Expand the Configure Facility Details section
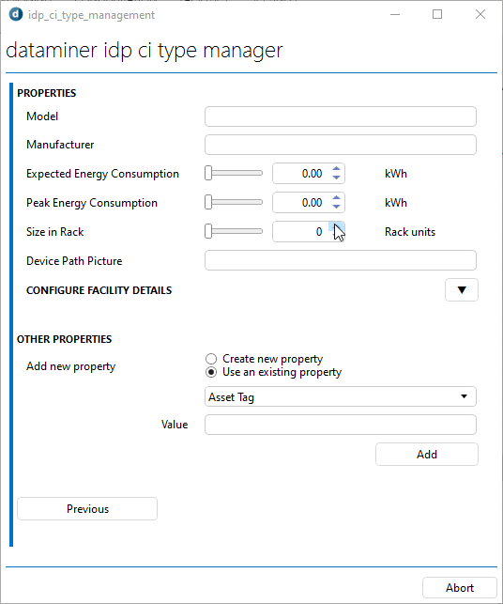Image resolution: width=503 pixels, height=604 pixels. (x=462, y=289)
